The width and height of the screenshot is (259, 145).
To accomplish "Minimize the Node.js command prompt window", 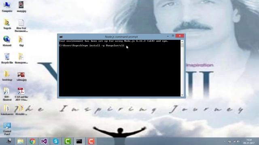I will click(168, 36).
